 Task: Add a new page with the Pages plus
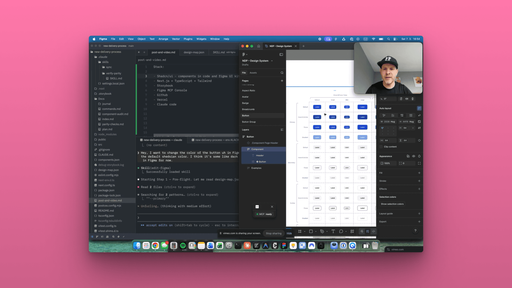point(282,81)
